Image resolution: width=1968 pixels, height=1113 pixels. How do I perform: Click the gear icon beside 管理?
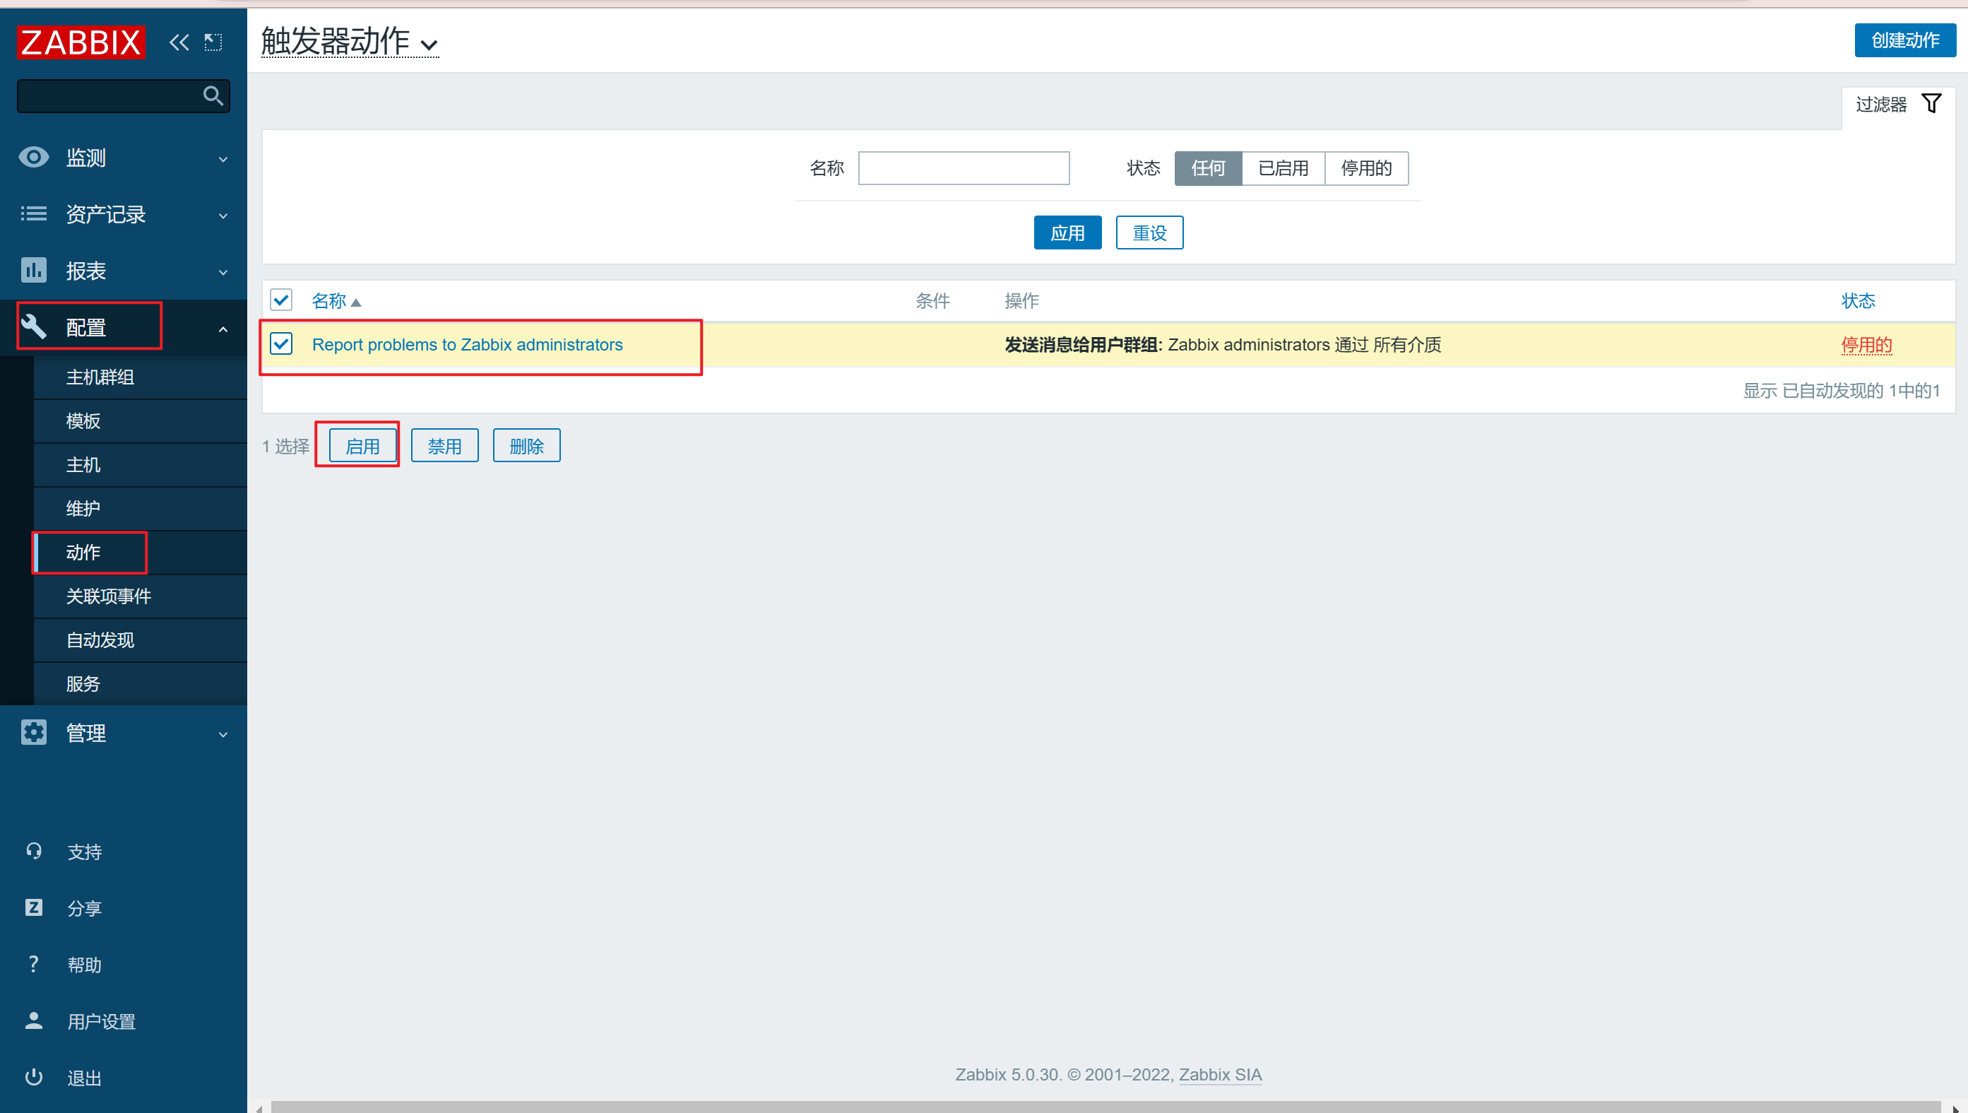click(34, 732)
